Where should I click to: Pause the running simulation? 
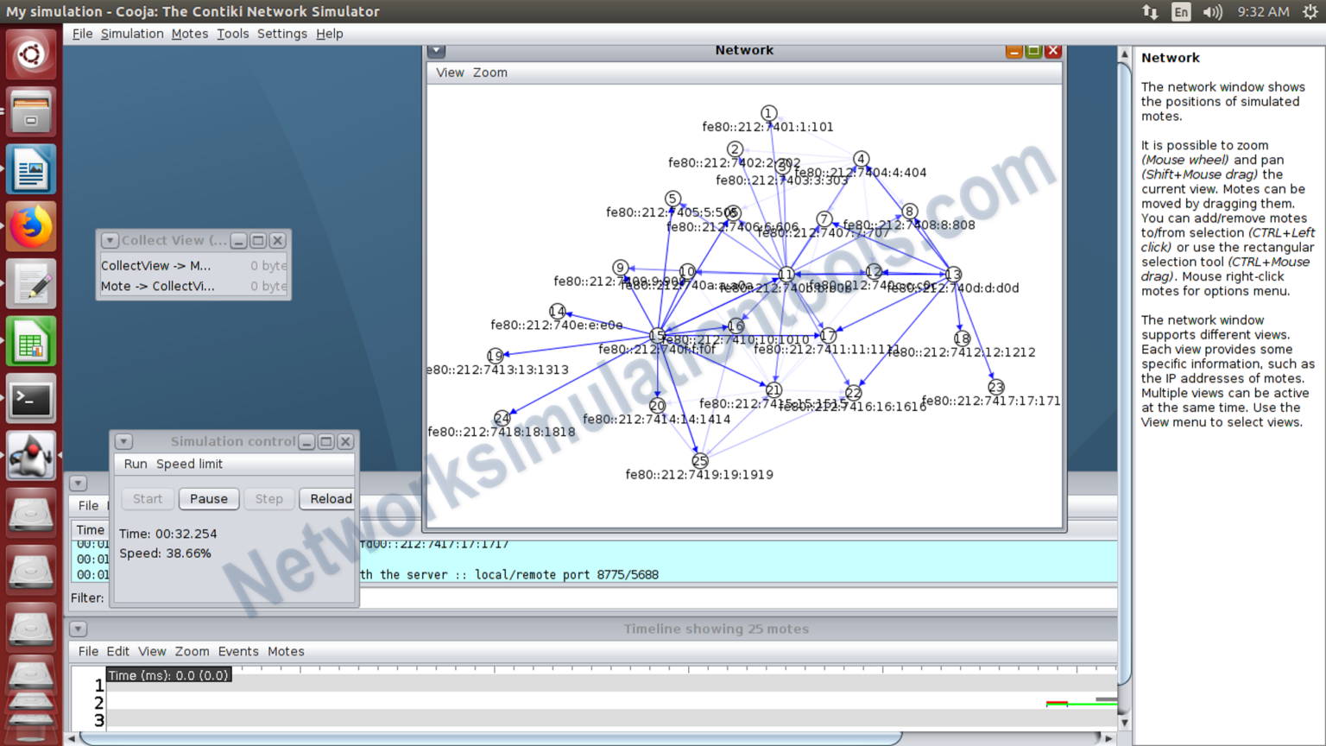[x=208, y=499]
